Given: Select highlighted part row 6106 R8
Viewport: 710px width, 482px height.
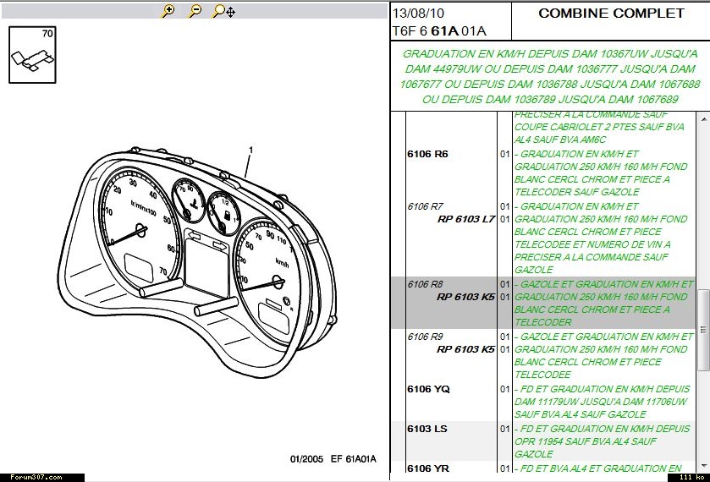Looking at the screenshot, I should click(x=425, y=284).
